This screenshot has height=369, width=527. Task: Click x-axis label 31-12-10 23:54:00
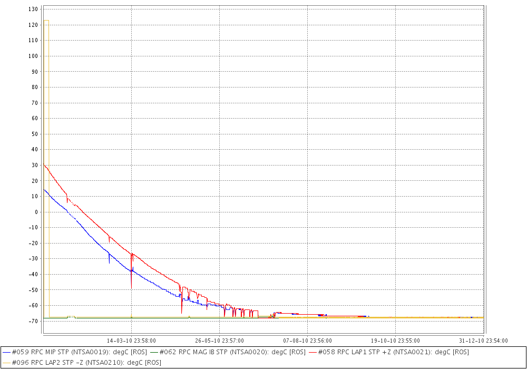[x=483, y=341]
